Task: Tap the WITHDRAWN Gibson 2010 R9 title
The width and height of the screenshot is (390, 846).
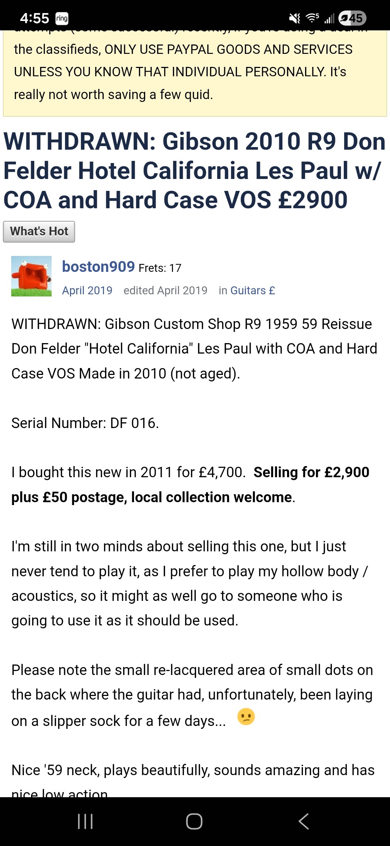Action: (x=194, y=171)
